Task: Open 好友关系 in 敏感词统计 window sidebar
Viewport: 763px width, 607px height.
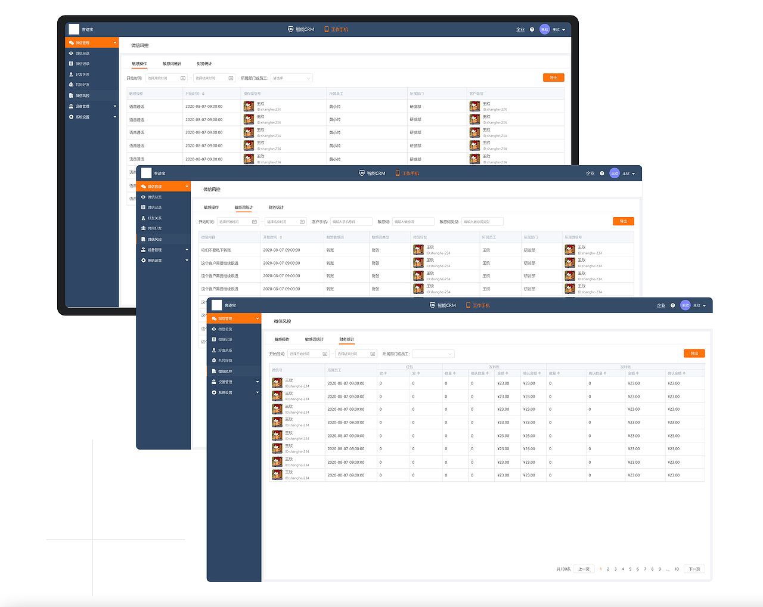Action: coord(154,218)
